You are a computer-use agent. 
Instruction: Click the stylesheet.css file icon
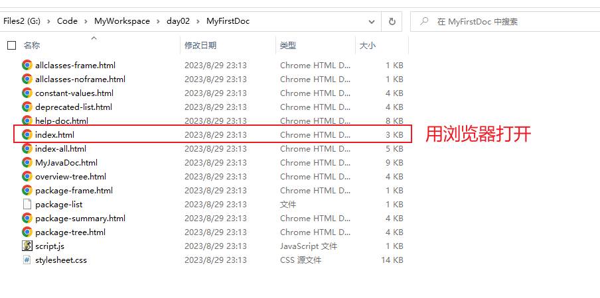(27, 260)
